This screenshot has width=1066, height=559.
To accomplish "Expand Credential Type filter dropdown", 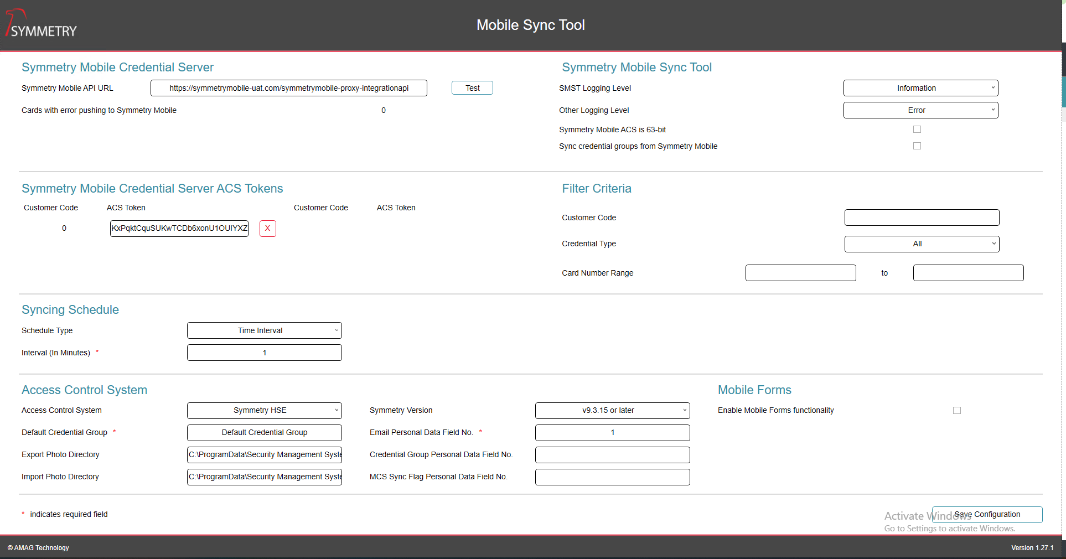I will pyautogui.click(x=922, y=244).
